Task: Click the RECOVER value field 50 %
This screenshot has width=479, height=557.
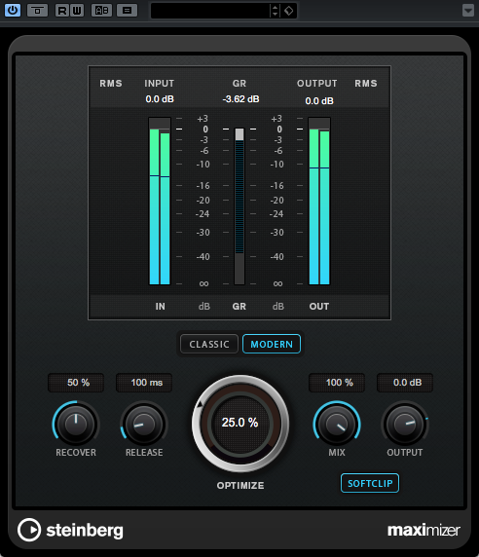Action: click(x=76, y=383)
